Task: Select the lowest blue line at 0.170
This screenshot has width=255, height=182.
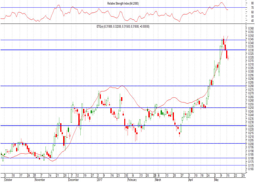Action: [x=119, y=165]
